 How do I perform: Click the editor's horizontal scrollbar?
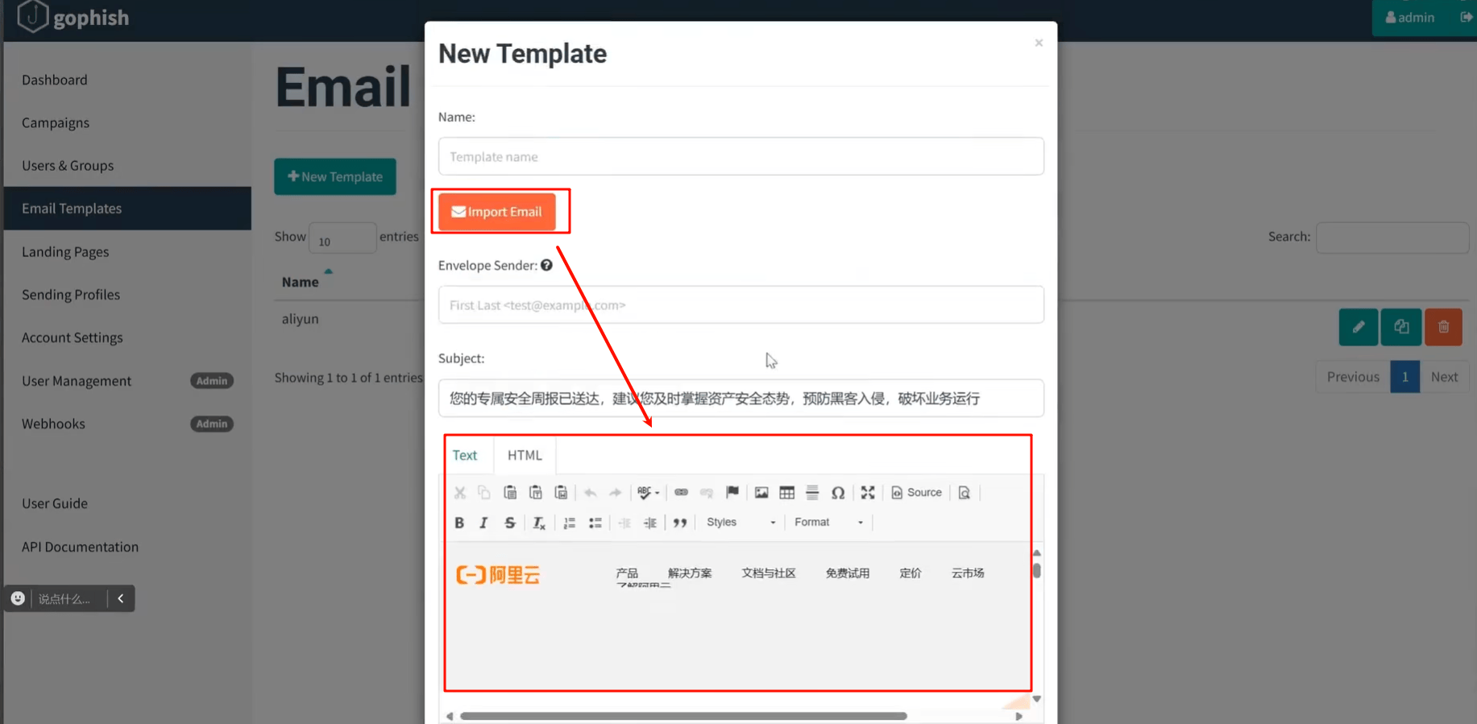[x=683, y=716]
